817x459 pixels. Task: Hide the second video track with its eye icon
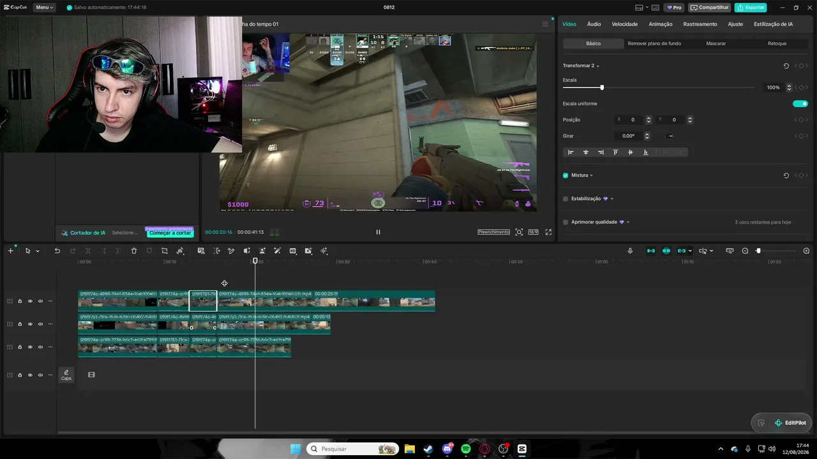click(30, 324)
